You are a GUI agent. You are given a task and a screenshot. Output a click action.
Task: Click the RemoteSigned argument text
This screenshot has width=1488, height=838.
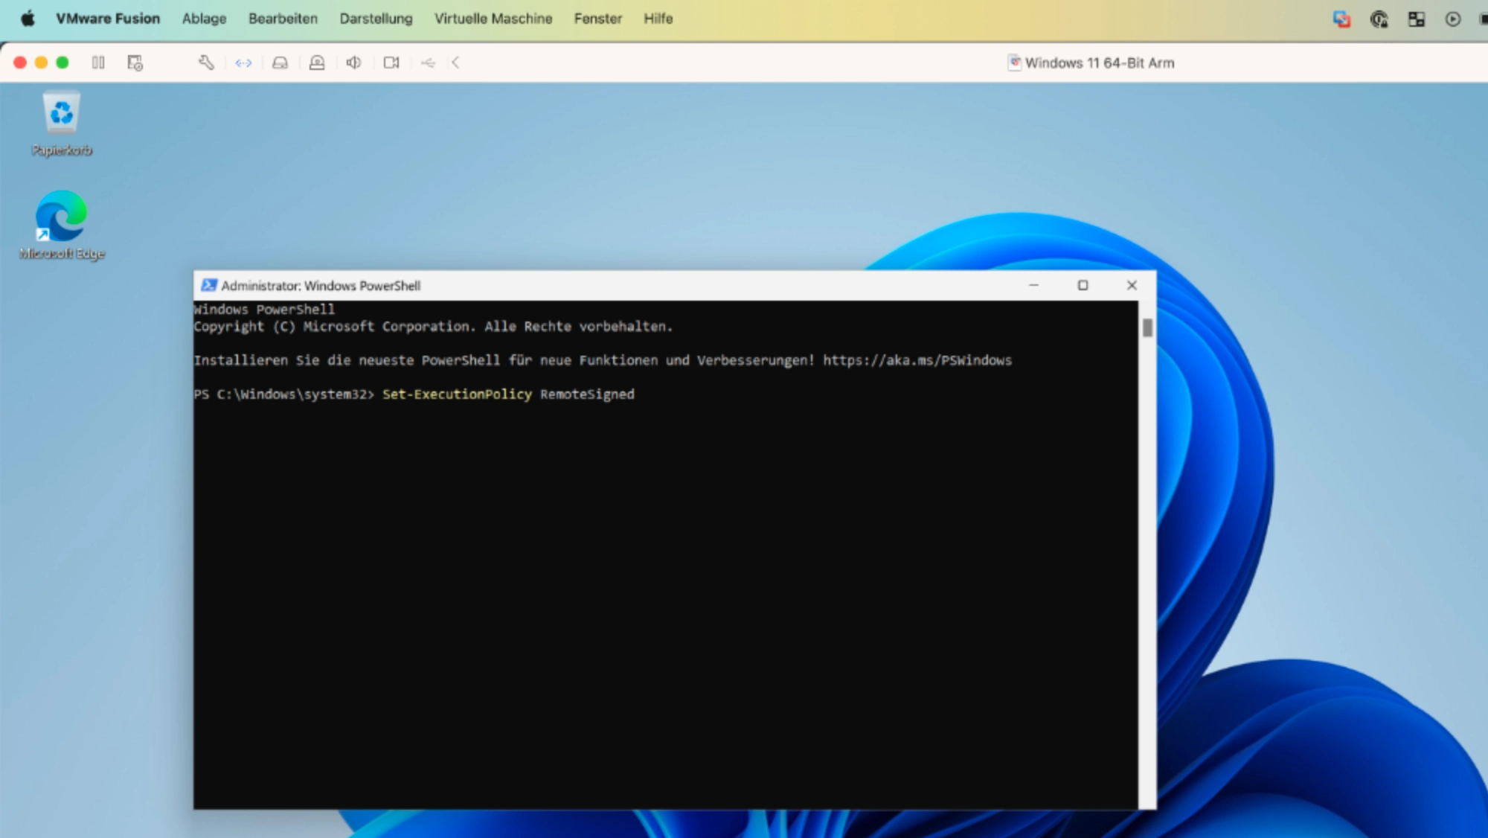[587, 394]
